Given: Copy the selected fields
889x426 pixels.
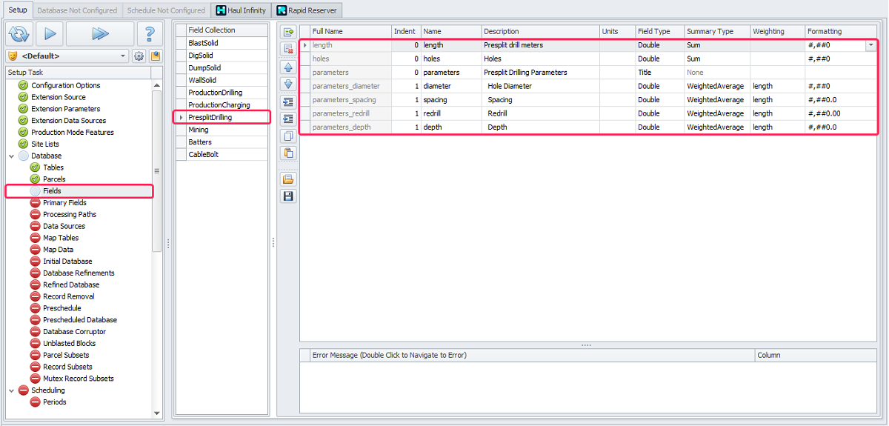Looking at the screenshot, I should [x=288, y=136].
